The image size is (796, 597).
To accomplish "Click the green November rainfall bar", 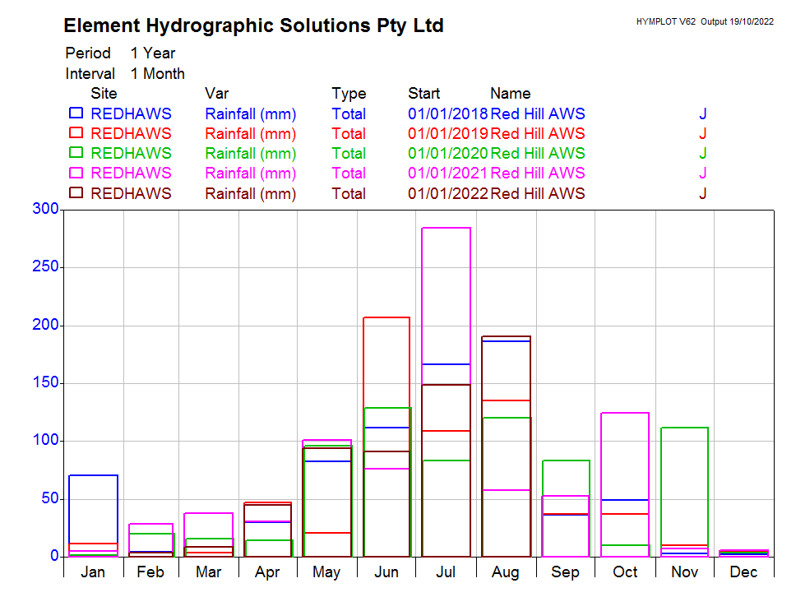I will coord(683,485).
